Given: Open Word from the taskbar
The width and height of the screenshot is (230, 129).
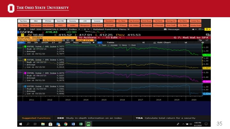Looking at the screenshot, I should [73, 124].
